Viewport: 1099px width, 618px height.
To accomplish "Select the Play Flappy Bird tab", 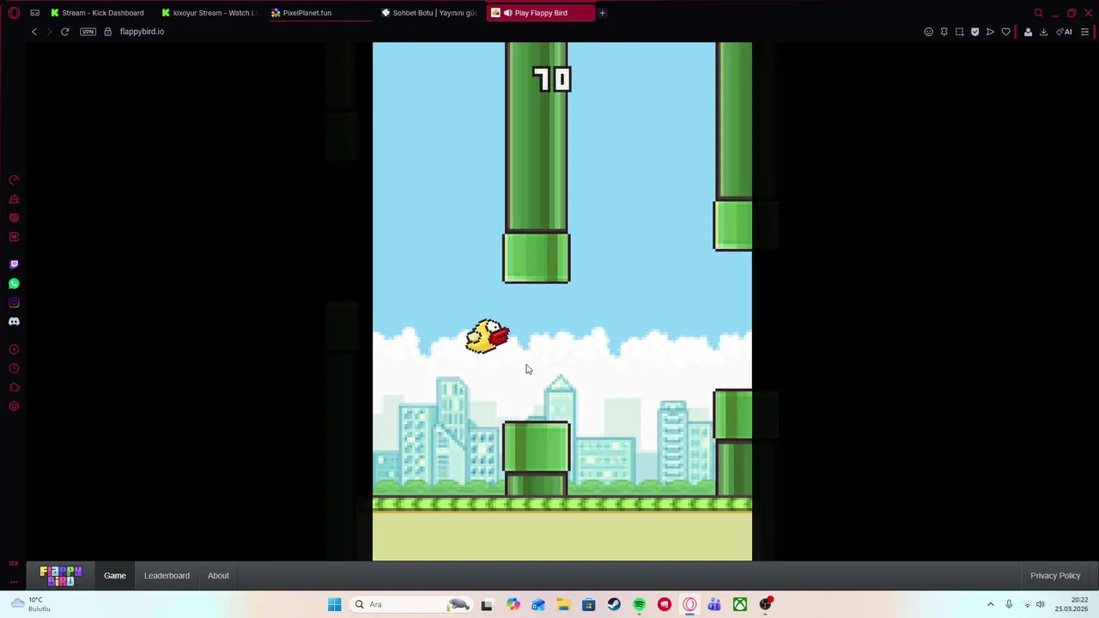I will tap(541, 13).
